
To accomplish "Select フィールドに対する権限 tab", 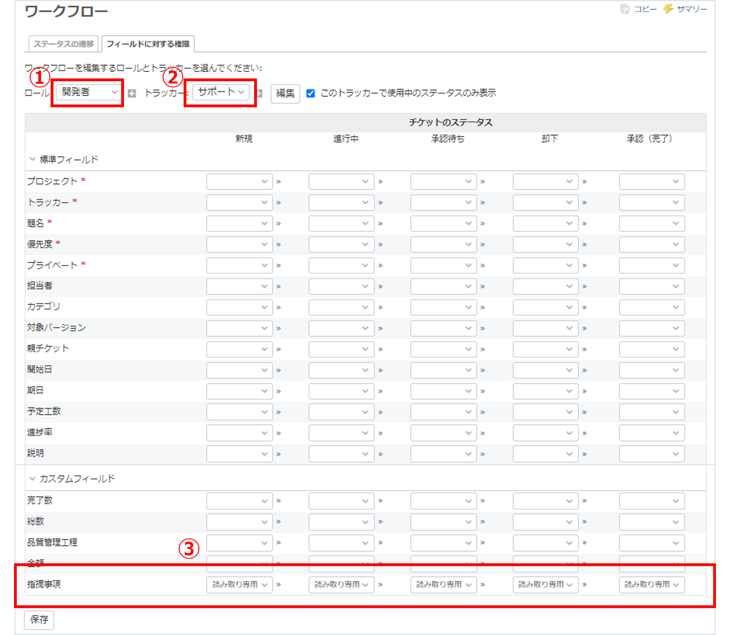I will [x=148, y=44].
